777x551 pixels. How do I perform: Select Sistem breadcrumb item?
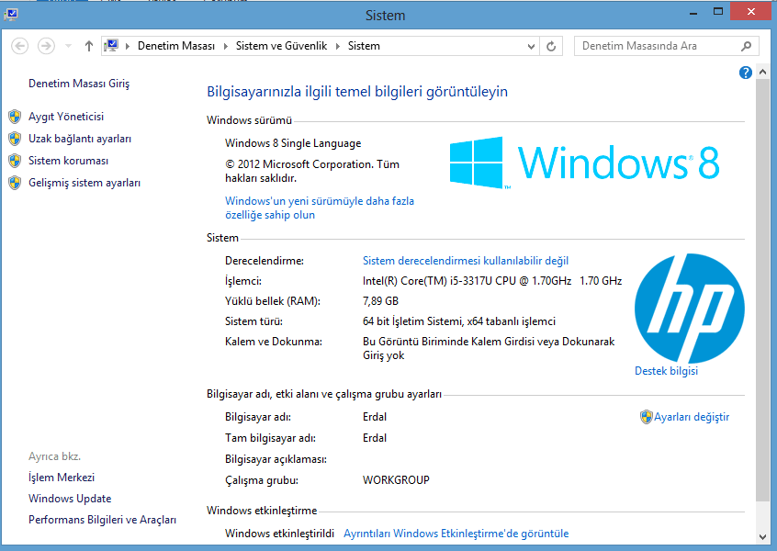364,46
